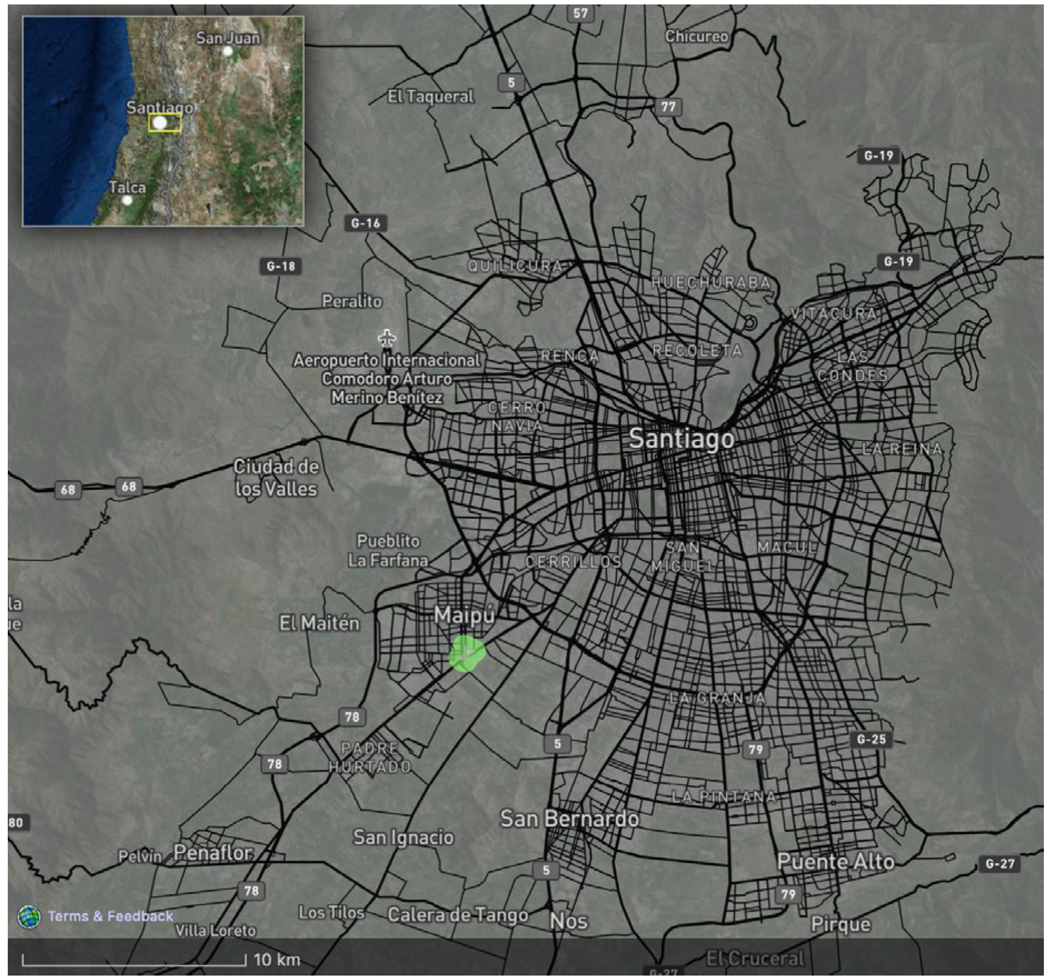Screen dimensions: 1050x980
Task: Select the Peñaflor town label
Action: coord(213,852)
